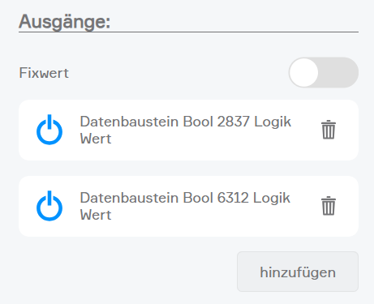Click the Ausgänge section heading
The height and width of the screenshot is (304, 374).
pos(65,22)
